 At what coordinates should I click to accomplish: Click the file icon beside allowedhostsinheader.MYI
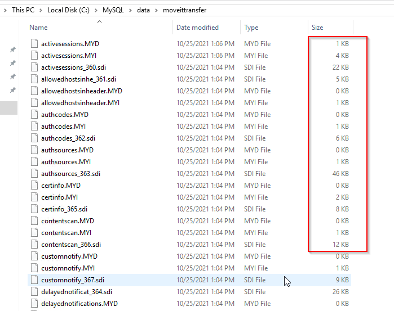pyautogui.click(x=34, y=102)
